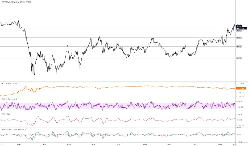Viewport: 248px width, 146px height.
Task: Click the USD currency button
Action: [x=242, y=84]
